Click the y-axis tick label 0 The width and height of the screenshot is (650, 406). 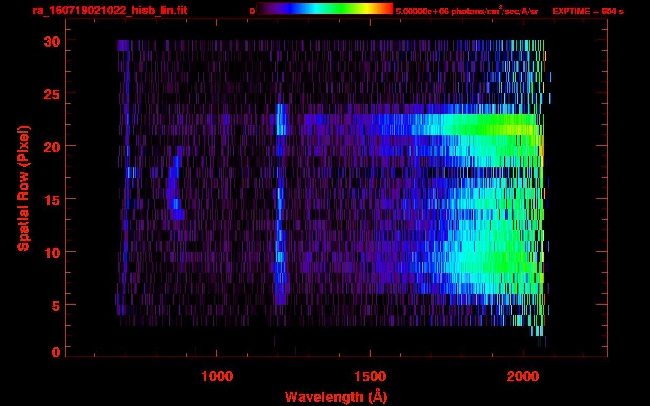click(56, 352)
